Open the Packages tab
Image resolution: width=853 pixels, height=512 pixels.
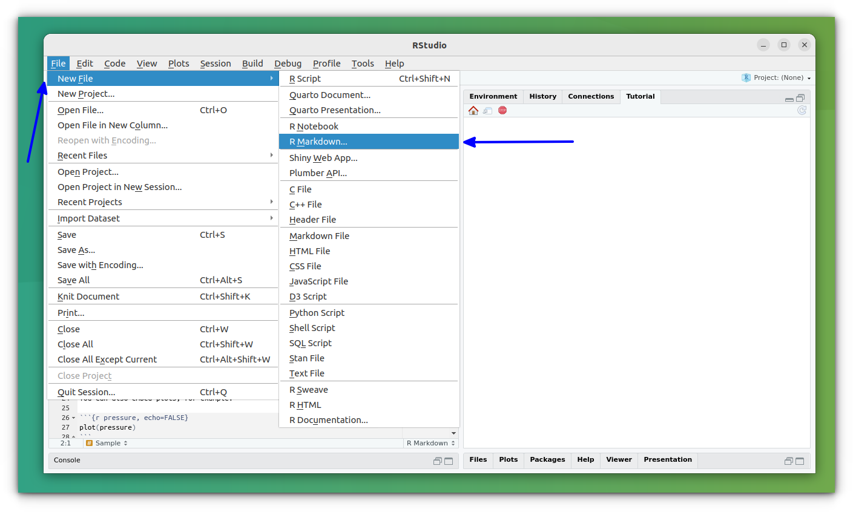click(547, 460)
